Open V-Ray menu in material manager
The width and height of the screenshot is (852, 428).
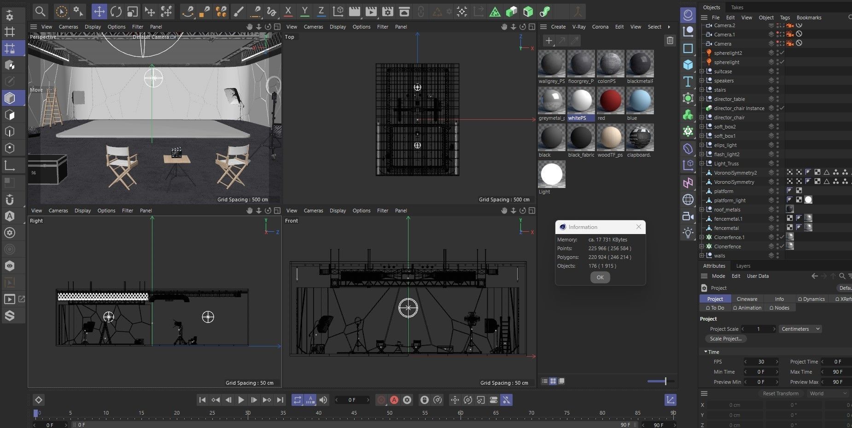click(578, 27)
